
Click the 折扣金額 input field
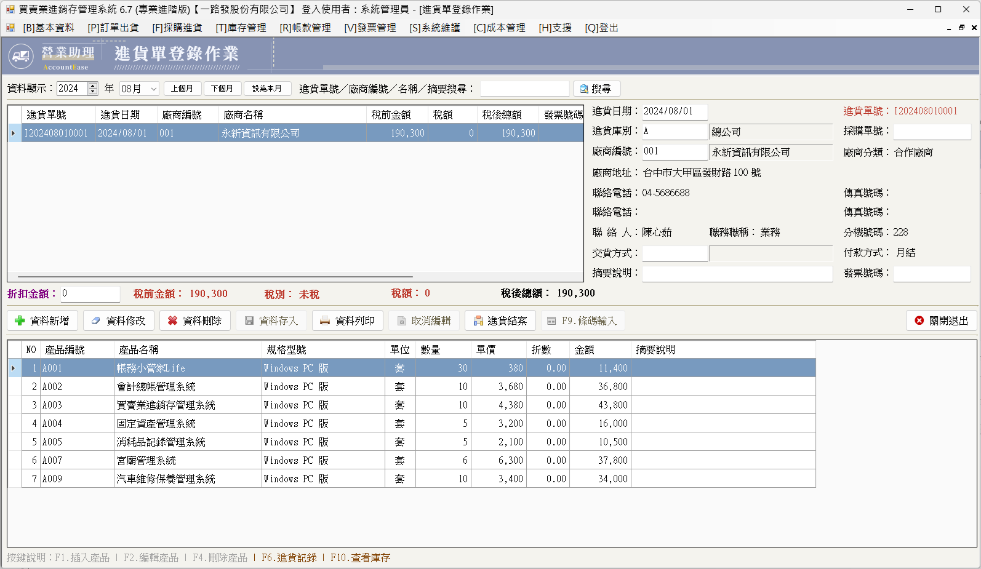[90, 294]
